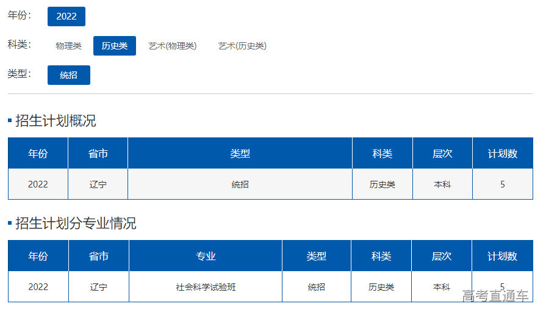Image resolution: width=546 pixels, height=320 pixels.
Task: Choose the 艺术(物理类) category option
Action: point(173,46)
